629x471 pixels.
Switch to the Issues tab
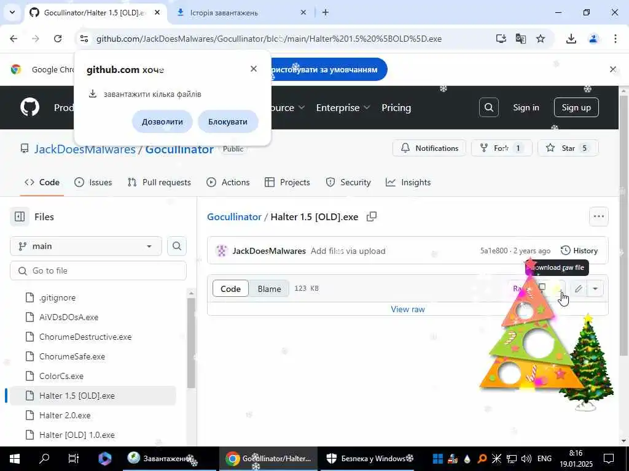(93, 182)
